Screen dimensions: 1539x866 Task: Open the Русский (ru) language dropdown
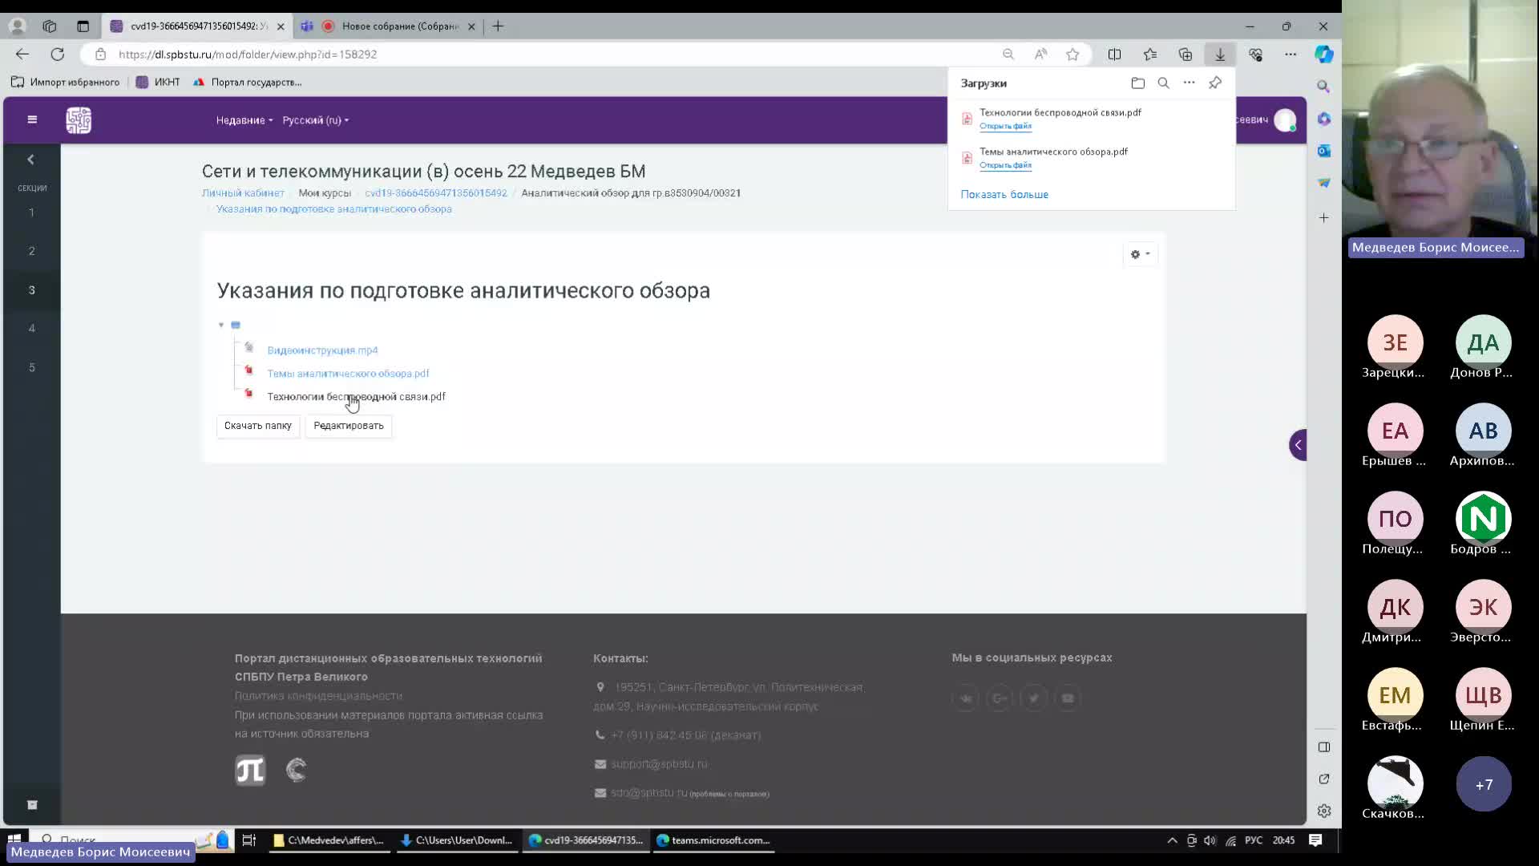[x=316, y=120]
